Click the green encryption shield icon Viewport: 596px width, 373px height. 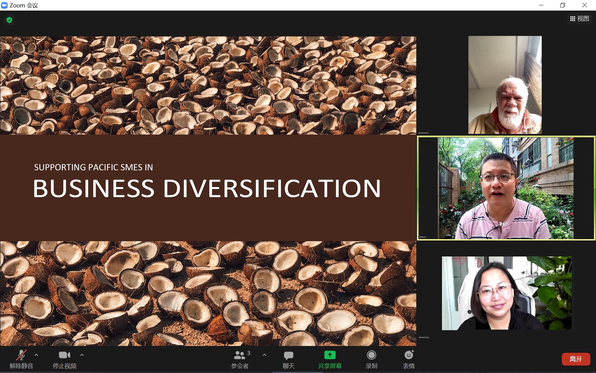[x=9, y=20]
